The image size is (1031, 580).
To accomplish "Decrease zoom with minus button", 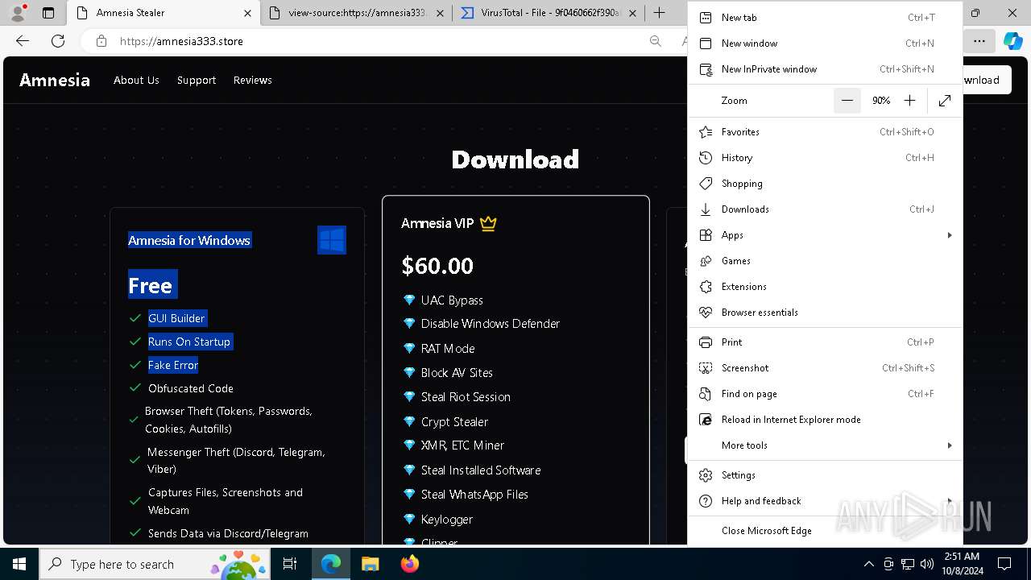I will [x=847, y=101].
